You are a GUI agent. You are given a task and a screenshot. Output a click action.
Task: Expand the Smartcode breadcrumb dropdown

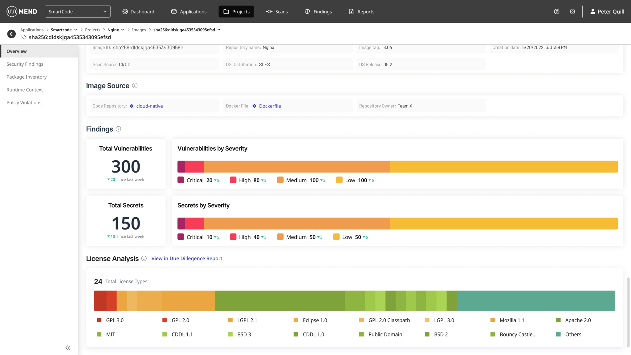coord(75,30)
